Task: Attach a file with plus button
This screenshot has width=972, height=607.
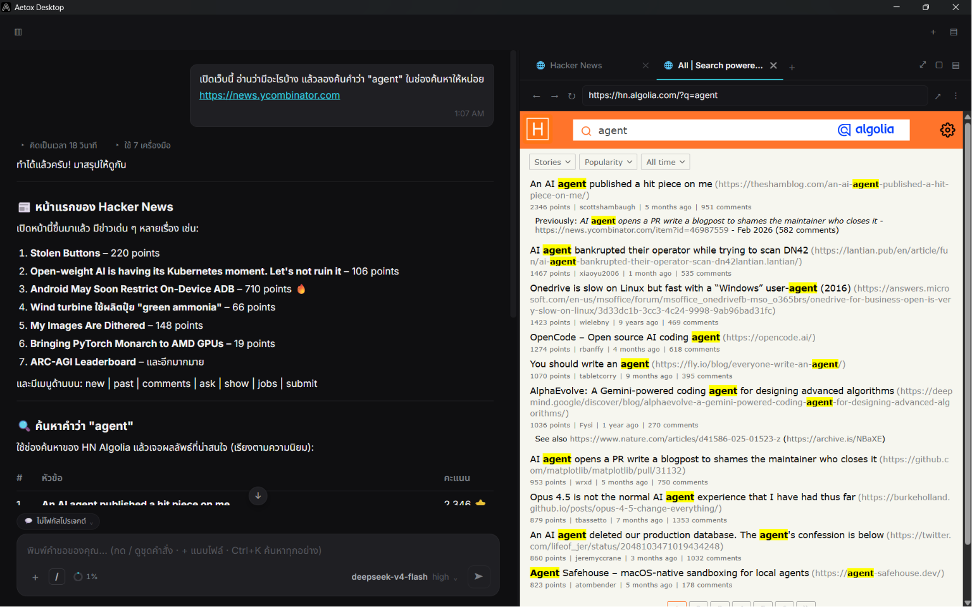Action: [35, 577]
